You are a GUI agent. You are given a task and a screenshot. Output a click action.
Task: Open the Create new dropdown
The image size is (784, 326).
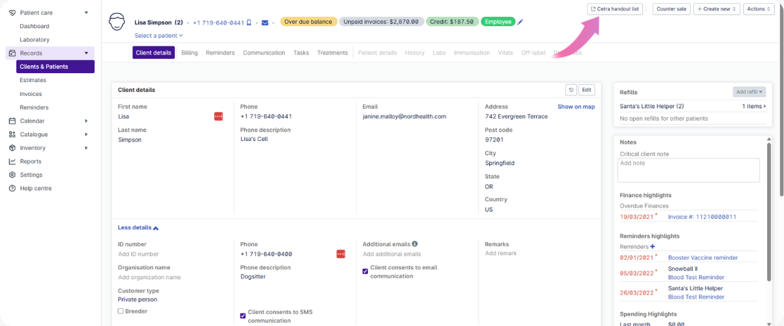pyautogui.click(x=717, y=9)
